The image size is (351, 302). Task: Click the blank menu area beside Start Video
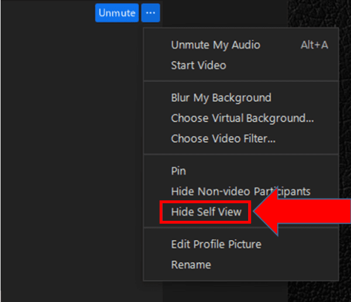[282, 65]
